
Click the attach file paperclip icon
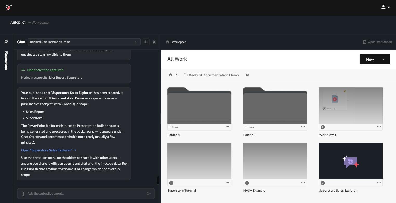tap(23, 193)
